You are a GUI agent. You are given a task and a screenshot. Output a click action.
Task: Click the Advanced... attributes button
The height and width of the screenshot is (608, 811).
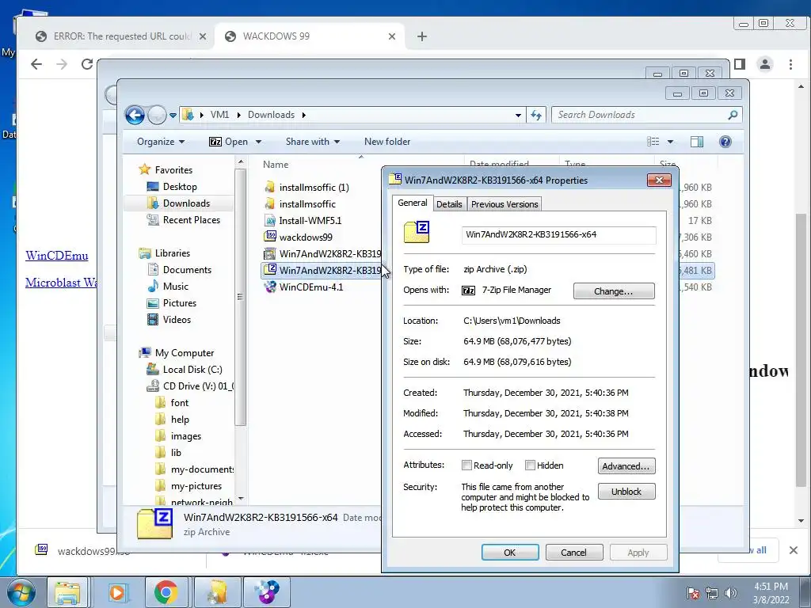pos(626,465)
